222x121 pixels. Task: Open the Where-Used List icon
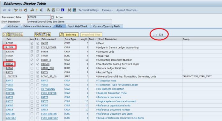click(x=41, y=10)
